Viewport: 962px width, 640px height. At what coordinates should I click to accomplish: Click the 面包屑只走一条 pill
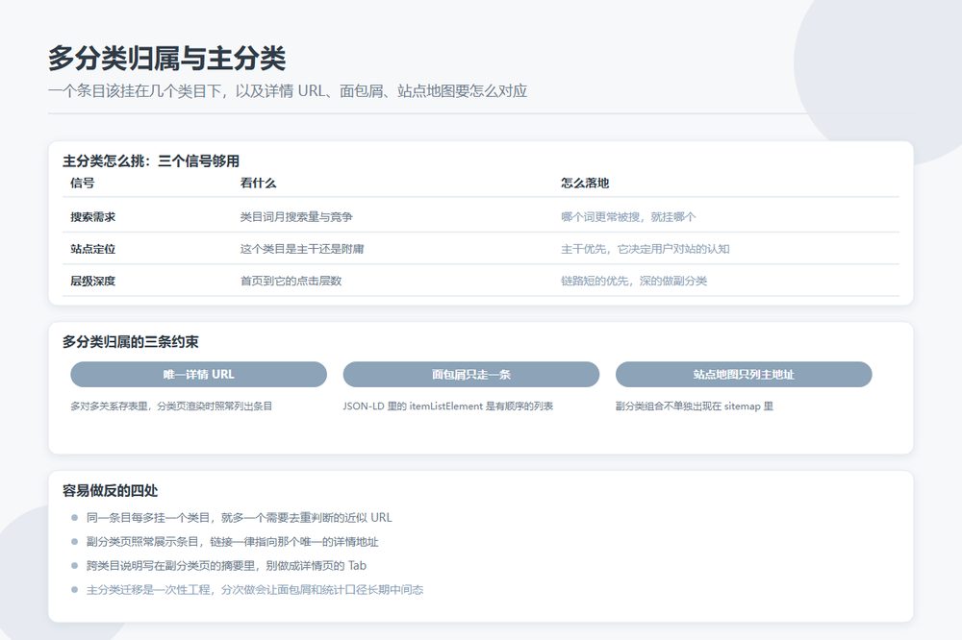pos(471,375)
